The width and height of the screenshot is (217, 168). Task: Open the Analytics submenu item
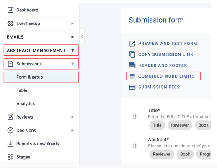[26, 103]
